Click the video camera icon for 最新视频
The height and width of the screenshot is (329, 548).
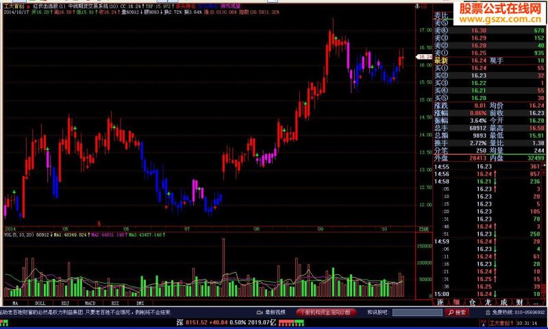click(260, 313)
